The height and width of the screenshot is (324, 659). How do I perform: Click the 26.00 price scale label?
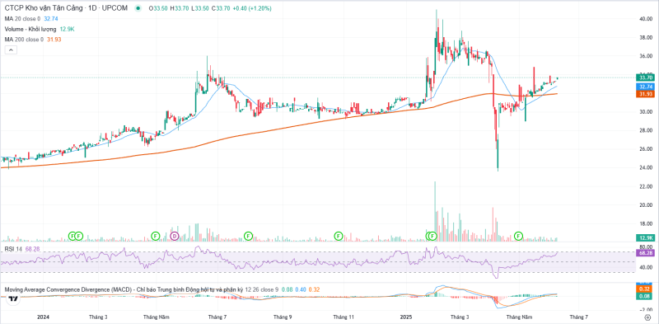tap(645, 149)
